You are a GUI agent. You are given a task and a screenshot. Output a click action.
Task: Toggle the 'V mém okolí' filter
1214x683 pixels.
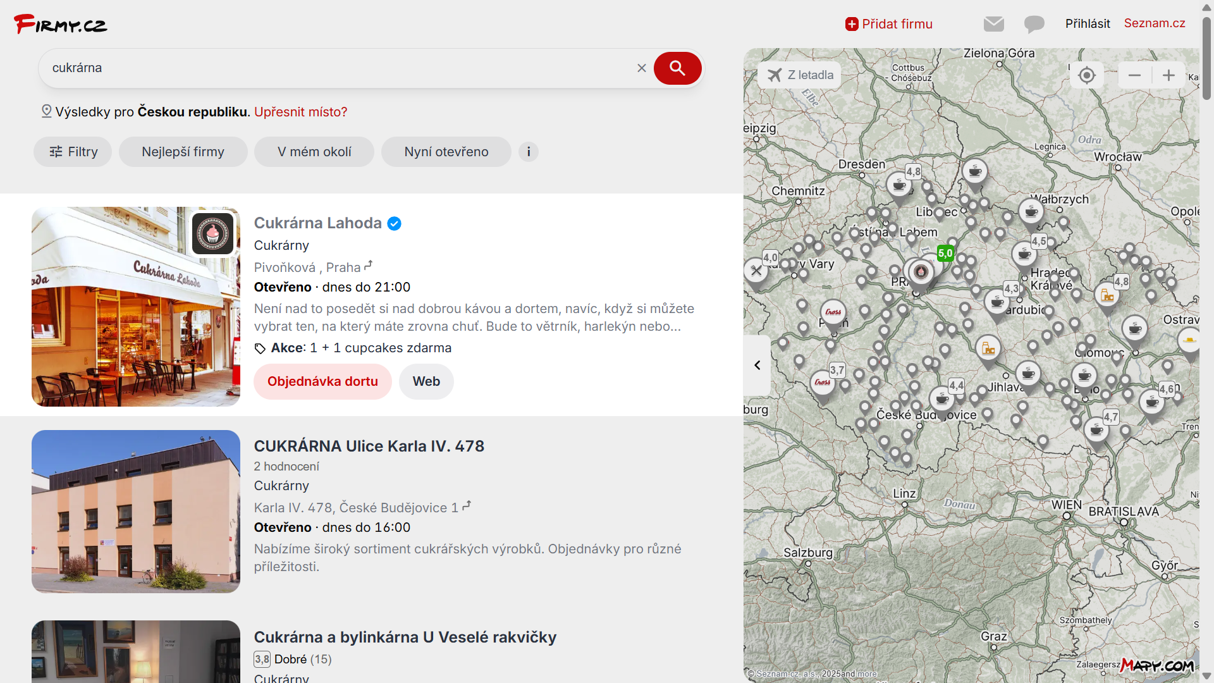pyautogui.click(x=314, y=152)
